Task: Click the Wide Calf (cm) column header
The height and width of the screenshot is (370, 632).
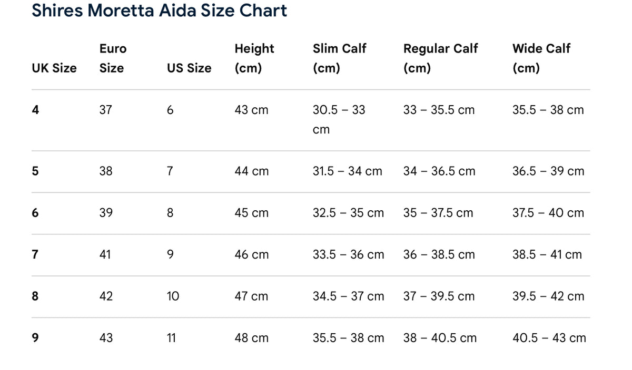Action: point(541,58)
